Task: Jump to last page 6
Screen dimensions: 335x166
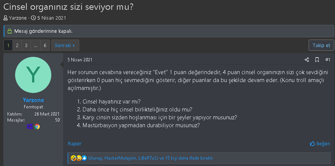Action: [45, 45]
